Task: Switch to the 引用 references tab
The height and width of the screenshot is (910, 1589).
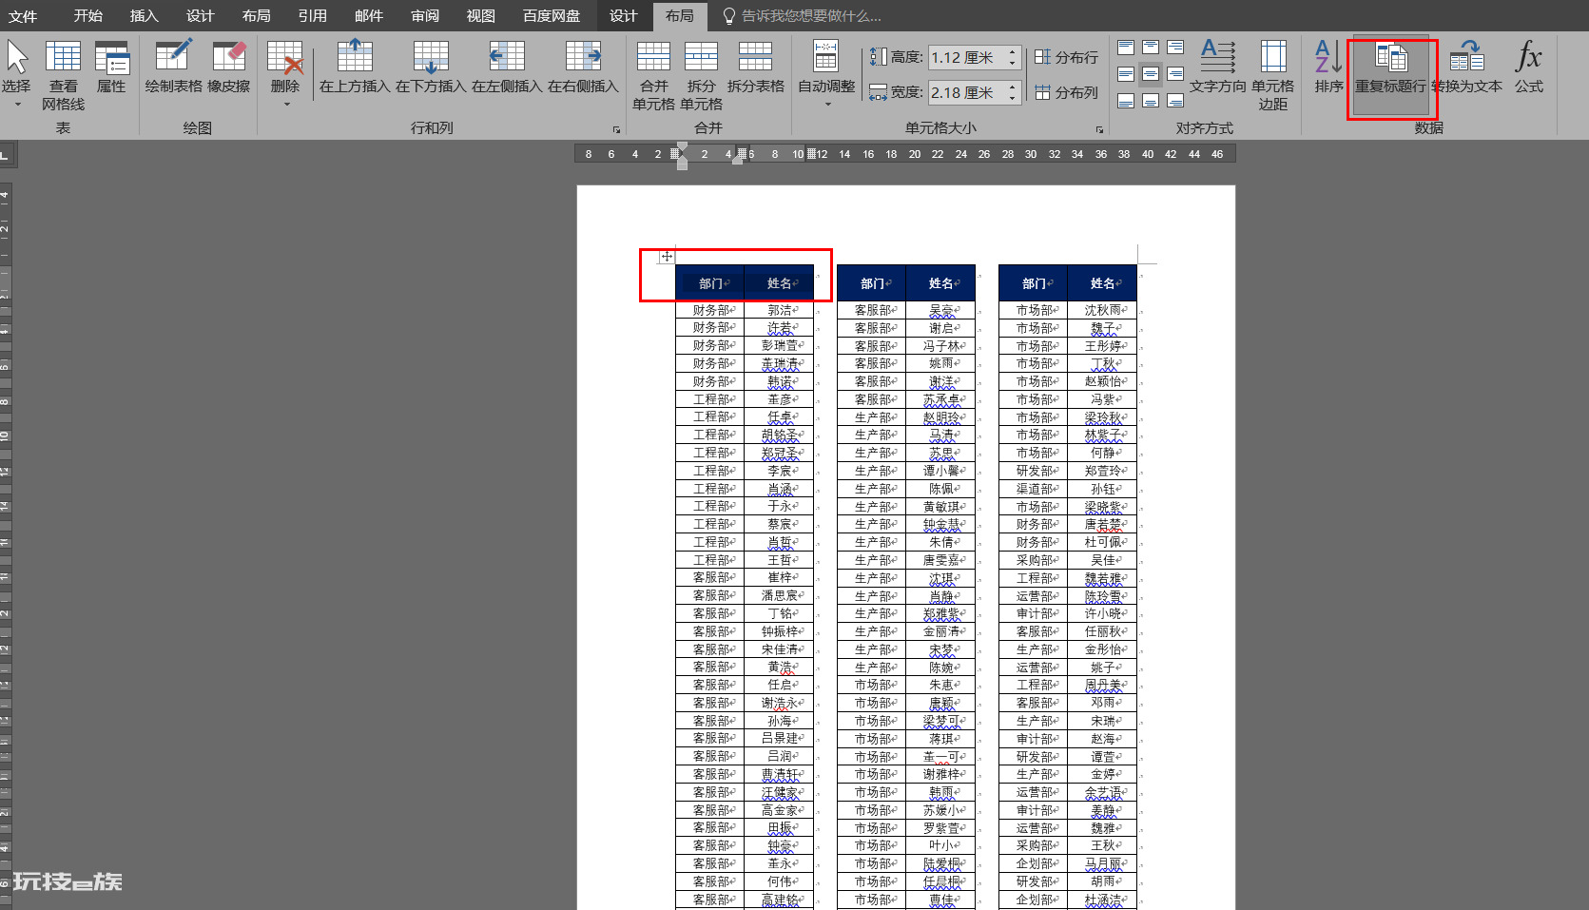Action: click(x=312, y=15)
